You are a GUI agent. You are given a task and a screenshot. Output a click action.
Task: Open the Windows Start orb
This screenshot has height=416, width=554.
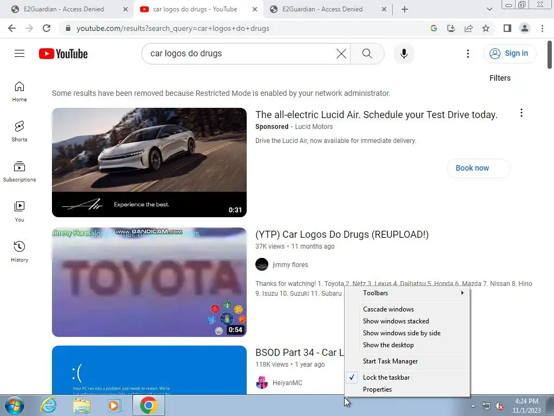click(x=15, y=405)
